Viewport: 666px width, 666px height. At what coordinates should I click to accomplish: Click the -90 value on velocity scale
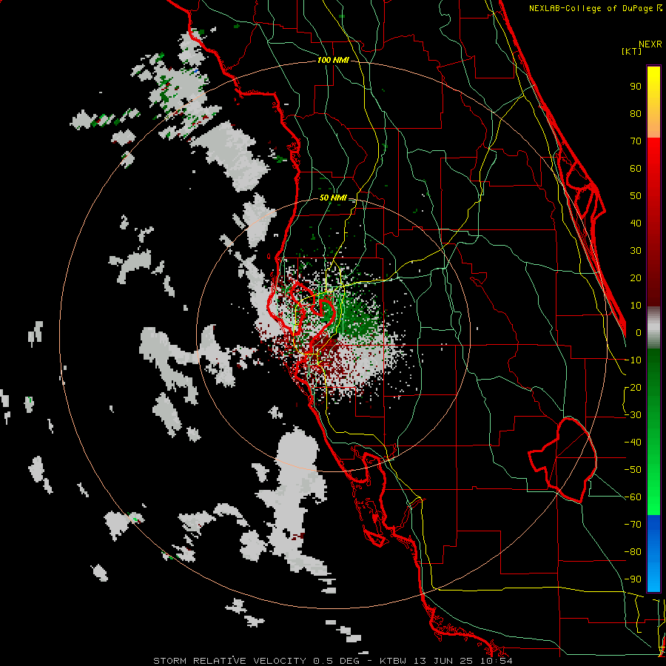[633, 579]
